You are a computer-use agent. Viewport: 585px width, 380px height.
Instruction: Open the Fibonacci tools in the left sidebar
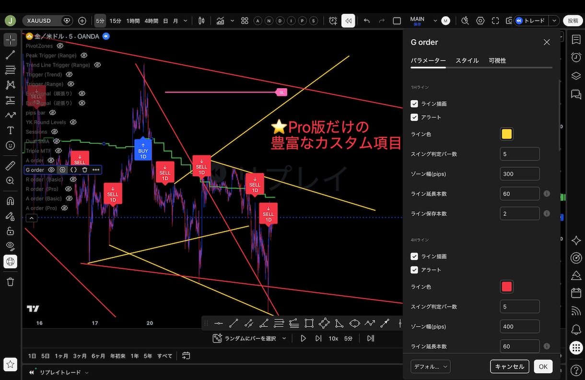pyautogui.click(x=10, y=70)
